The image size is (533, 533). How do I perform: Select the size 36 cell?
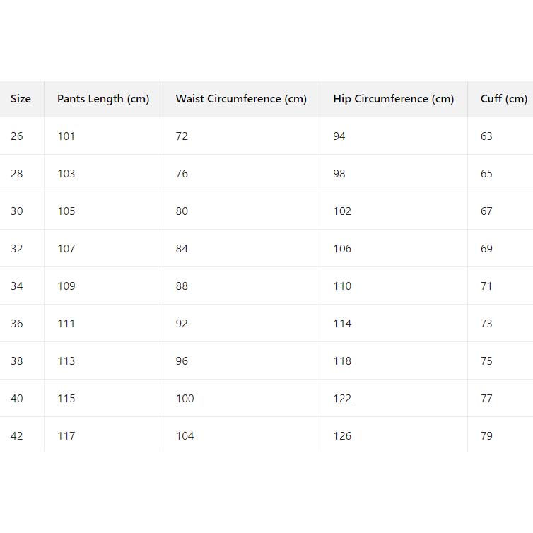17,324
